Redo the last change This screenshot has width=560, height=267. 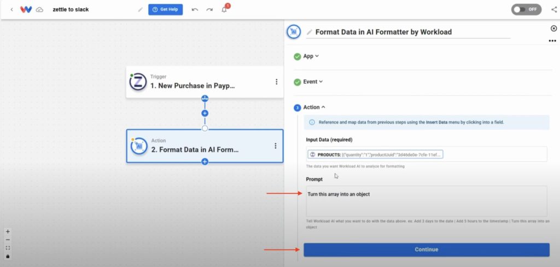209,10
